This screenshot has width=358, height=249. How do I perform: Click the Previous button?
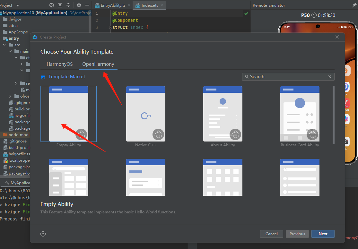pos(297,234)
